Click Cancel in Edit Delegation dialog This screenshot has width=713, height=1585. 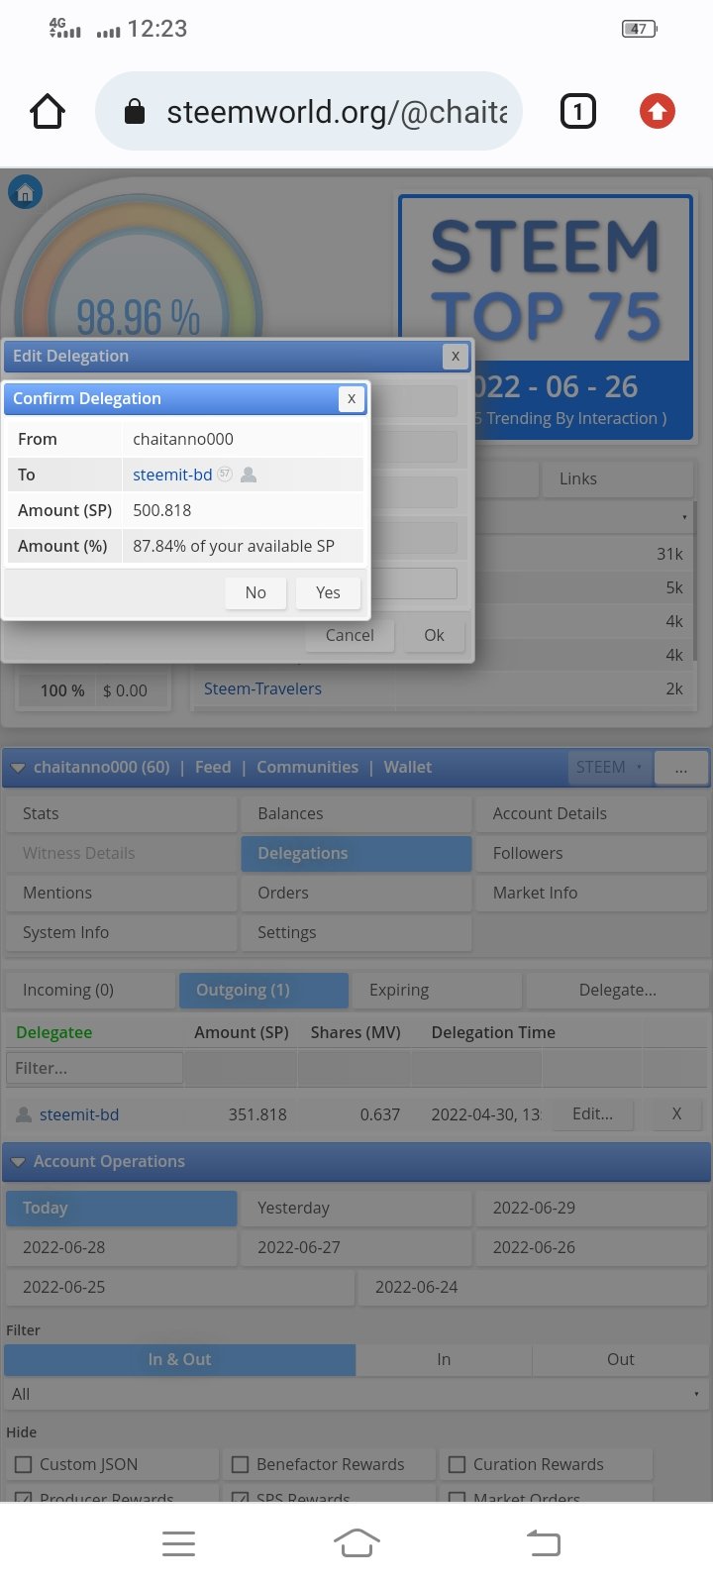coord(350,635)
